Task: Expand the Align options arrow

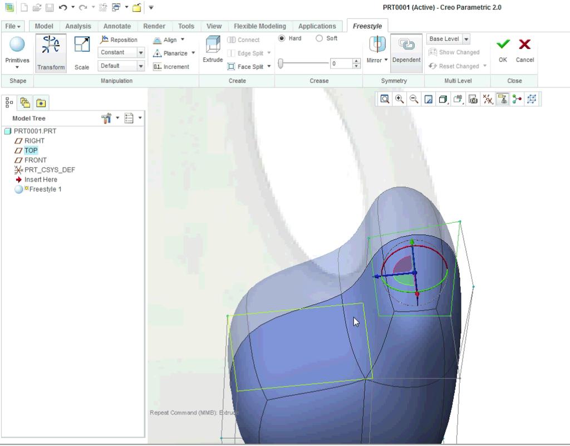Action: (x=183, y=40)
